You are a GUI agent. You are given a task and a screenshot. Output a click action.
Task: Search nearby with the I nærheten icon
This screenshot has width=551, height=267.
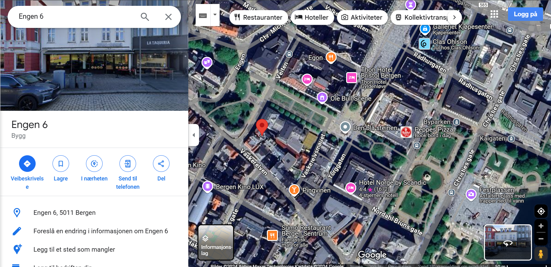click(94, 164)
